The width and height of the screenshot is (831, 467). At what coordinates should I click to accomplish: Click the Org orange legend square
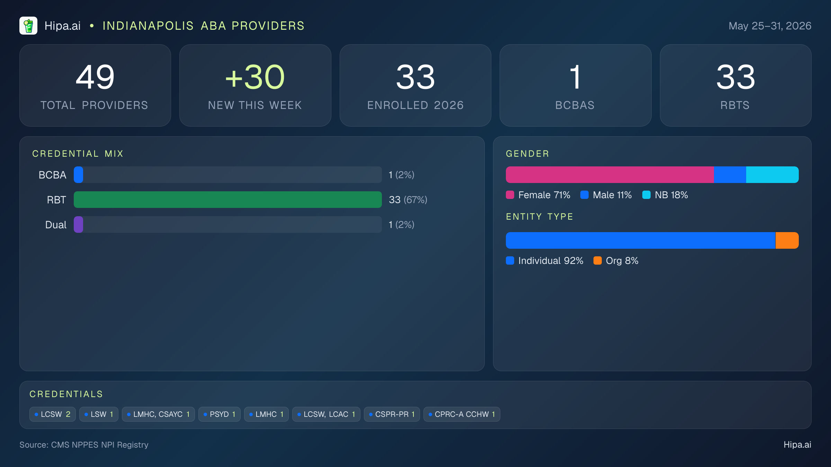click(x=598, y=260)
